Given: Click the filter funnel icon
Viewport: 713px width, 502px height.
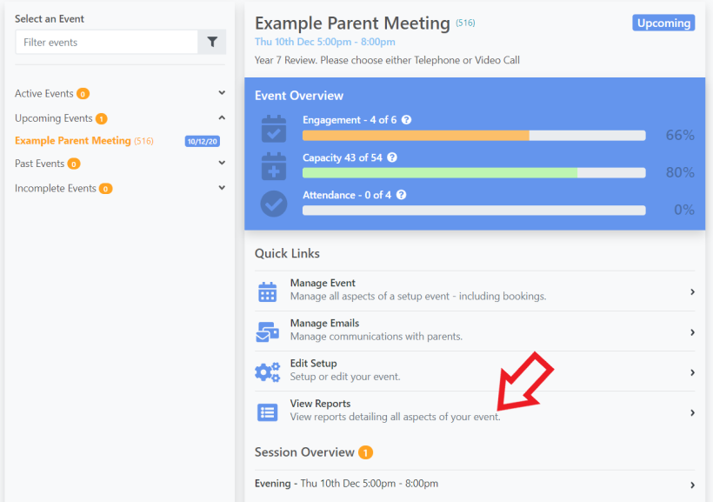Looking at the screenshot, I should pos(212,42).
